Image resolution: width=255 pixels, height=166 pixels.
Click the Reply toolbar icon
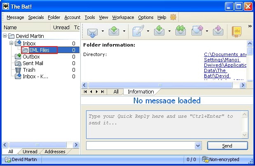point(159,30)
